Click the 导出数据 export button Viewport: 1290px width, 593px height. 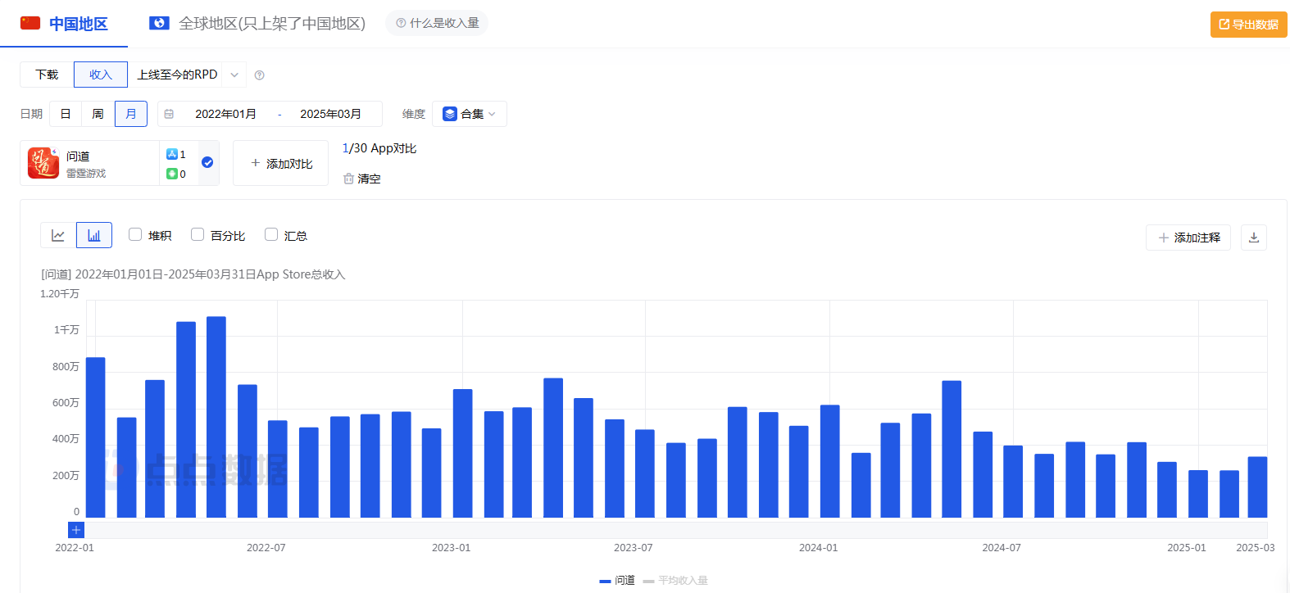pyautogui.click(x=1248, y=25)
